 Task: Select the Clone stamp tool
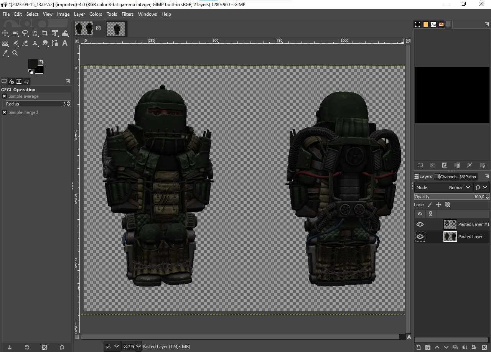click(35, 43)
